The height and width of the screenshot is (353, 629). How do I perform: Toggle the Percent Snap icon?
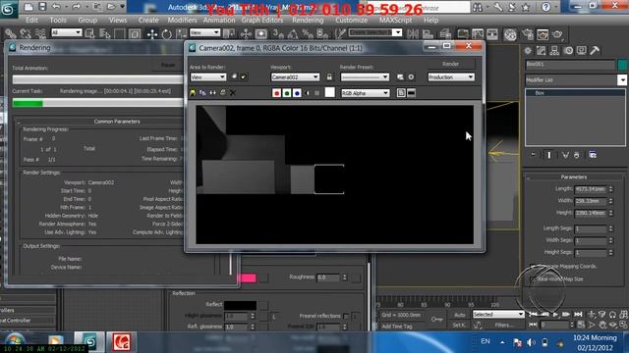308,34
